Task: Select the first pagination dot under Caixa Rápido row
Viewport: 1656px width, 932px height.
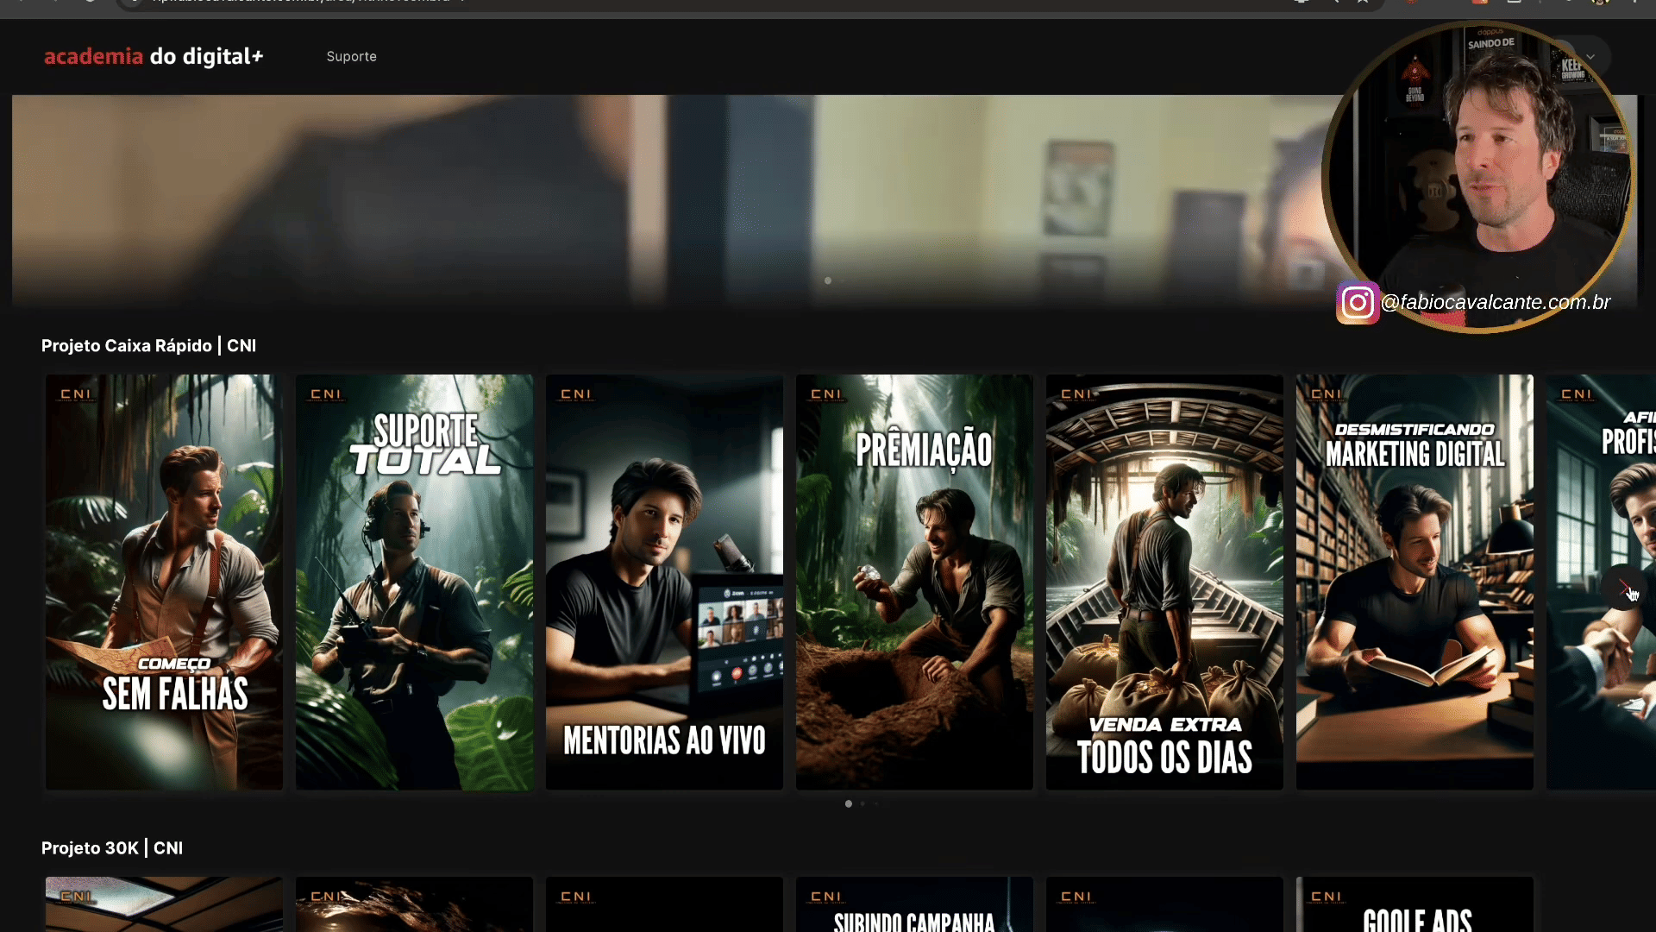Action: [x=849, y=803]
